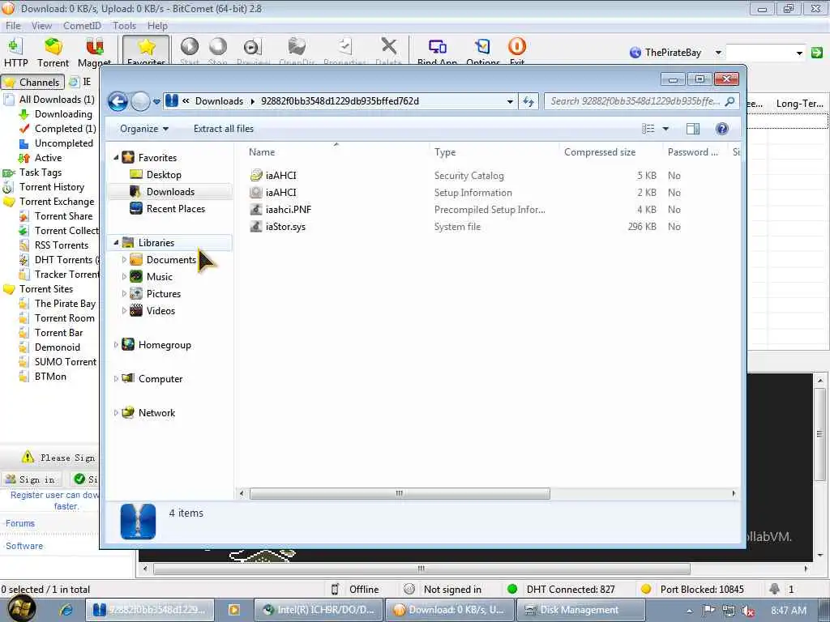Open the Organize dropdown menu

144,129
